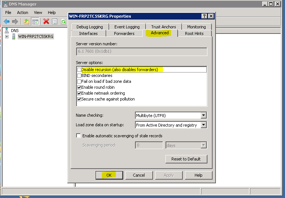Viewport: 285px width, 198px height.
Task: Switch to the Root Hints tab
Action: click(x=194, y=33)
